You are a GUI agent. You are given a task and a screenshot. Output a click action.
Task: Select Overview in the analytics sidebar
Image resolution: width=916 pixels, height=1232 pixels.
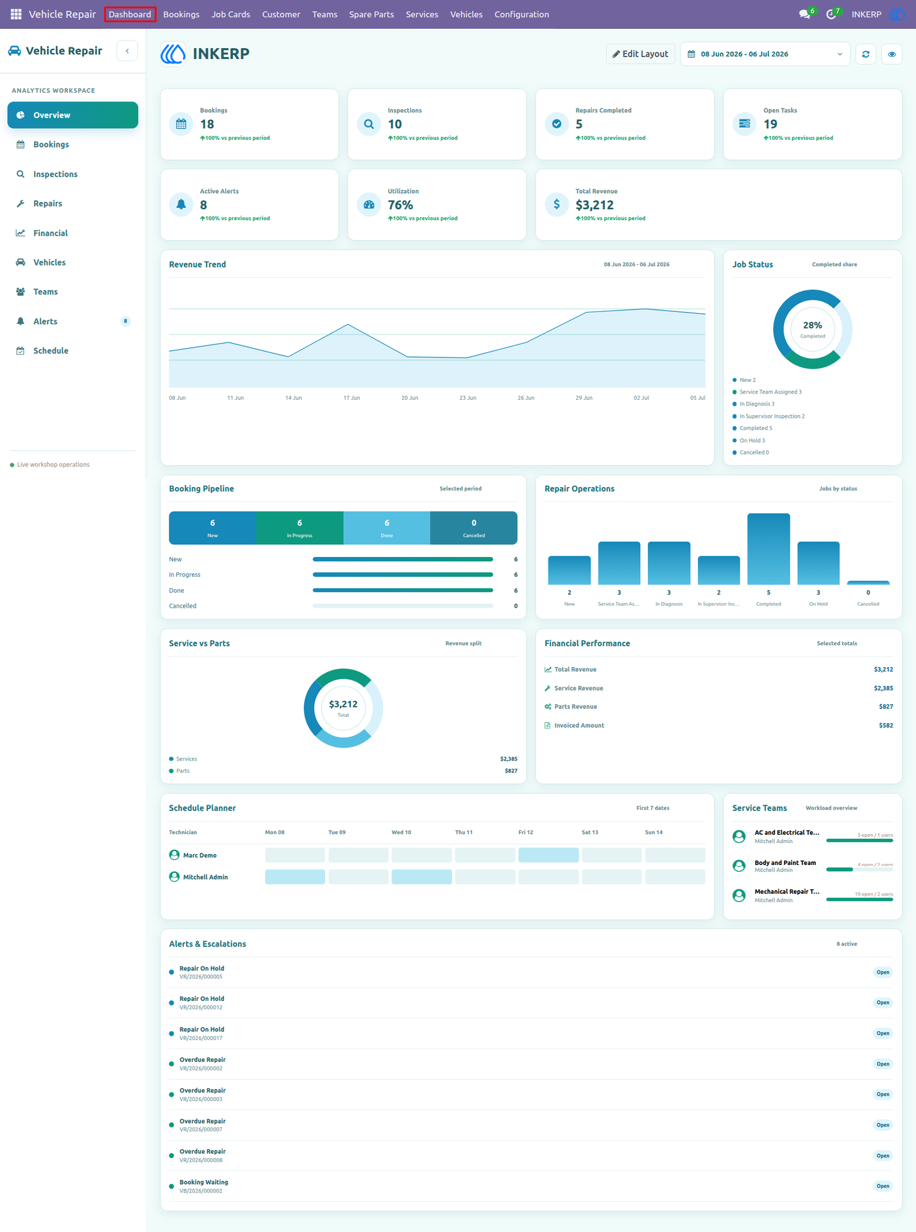tap(73, 115)
